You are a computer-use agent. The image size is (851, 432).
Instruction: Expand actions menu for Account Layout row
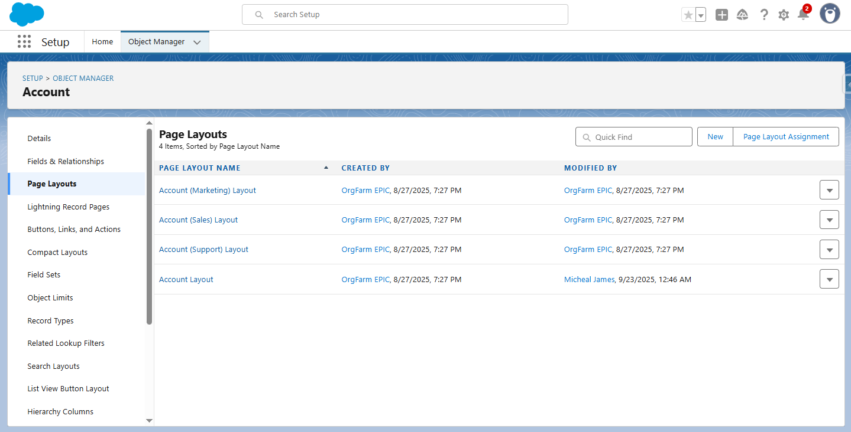(x=829, y=279)
